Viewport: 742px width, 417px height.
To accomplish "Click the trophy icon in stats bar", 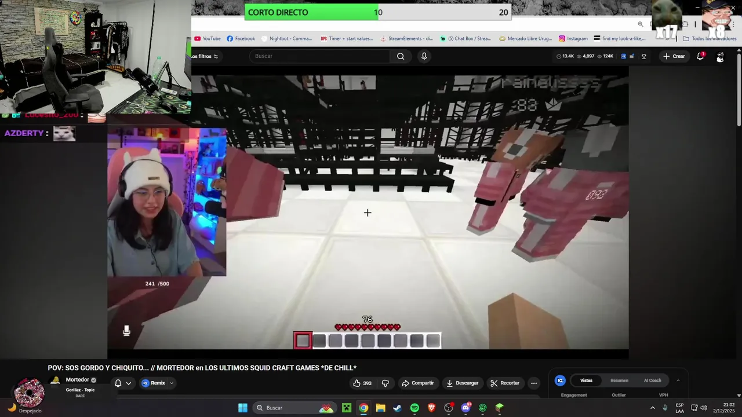I will [x=644, y=56].
